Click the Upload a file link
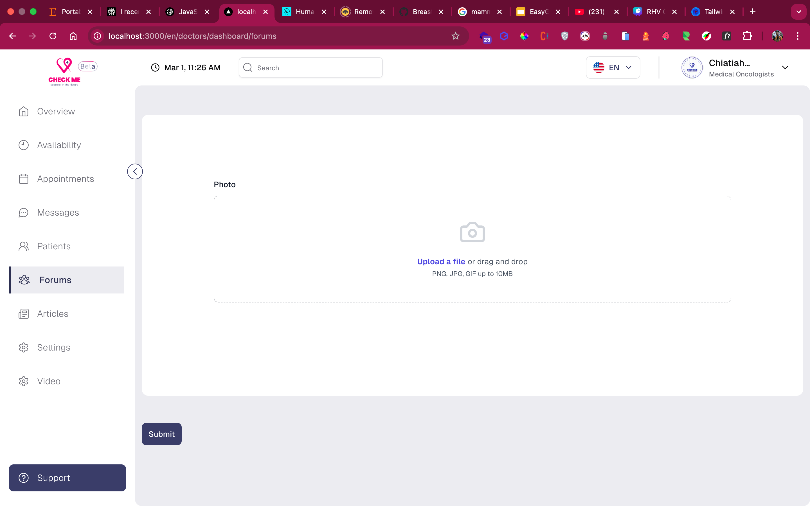This screenshot has height=506, width=810. (441, 262)
